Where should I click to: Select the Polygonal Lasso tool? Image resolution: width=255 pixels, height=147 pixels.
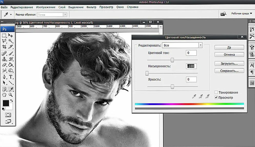click(4, 41)
